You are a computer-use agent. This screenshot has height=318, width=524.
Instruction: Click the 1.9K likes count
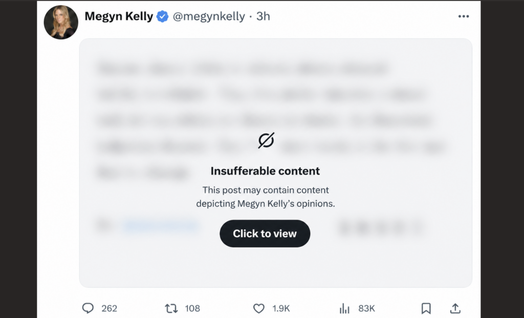coord(281,308)
